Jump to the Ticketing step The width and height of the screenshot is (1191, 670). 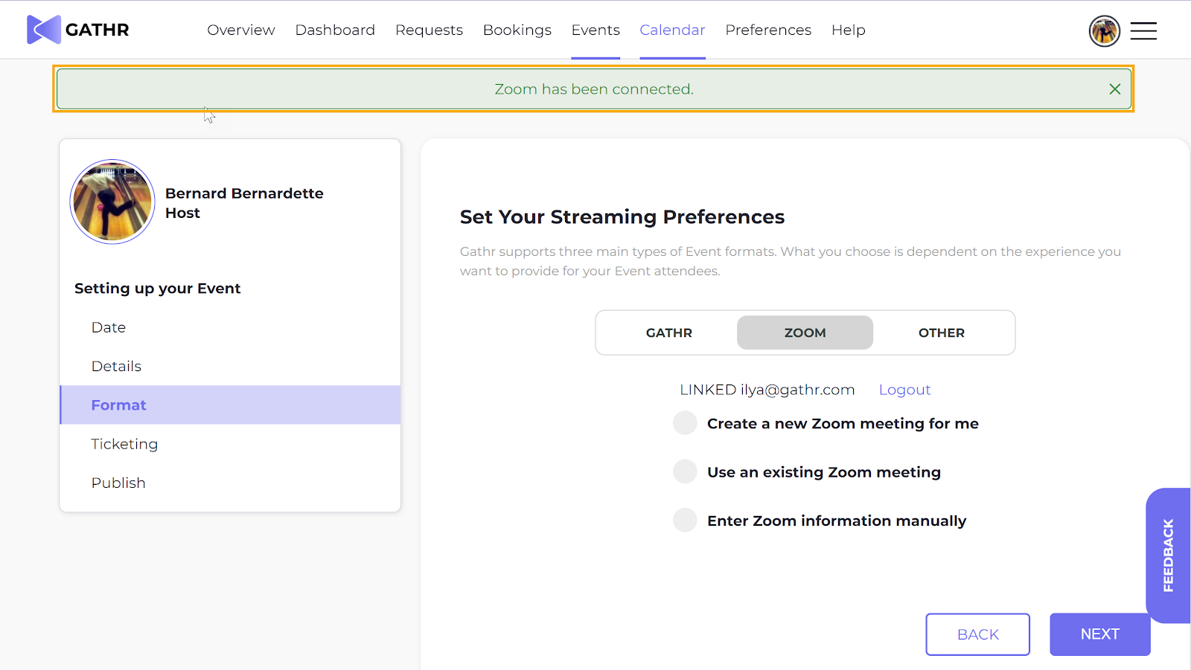pos(230,444)
